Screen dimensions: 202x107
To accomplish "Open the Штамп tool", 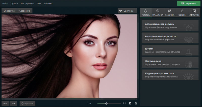I will 170,50.
